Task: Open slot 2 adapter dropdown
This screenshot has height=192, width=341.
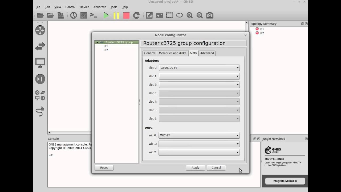Action: pyautogui.click(x=199, y=85)
